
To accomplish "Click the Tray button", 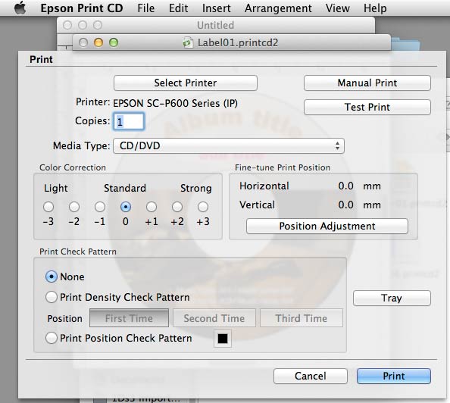I will click(x=392, y=298).
